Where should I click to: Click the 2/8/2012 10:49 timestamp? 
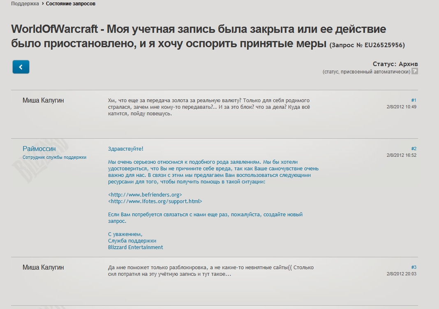click(401, 107)
